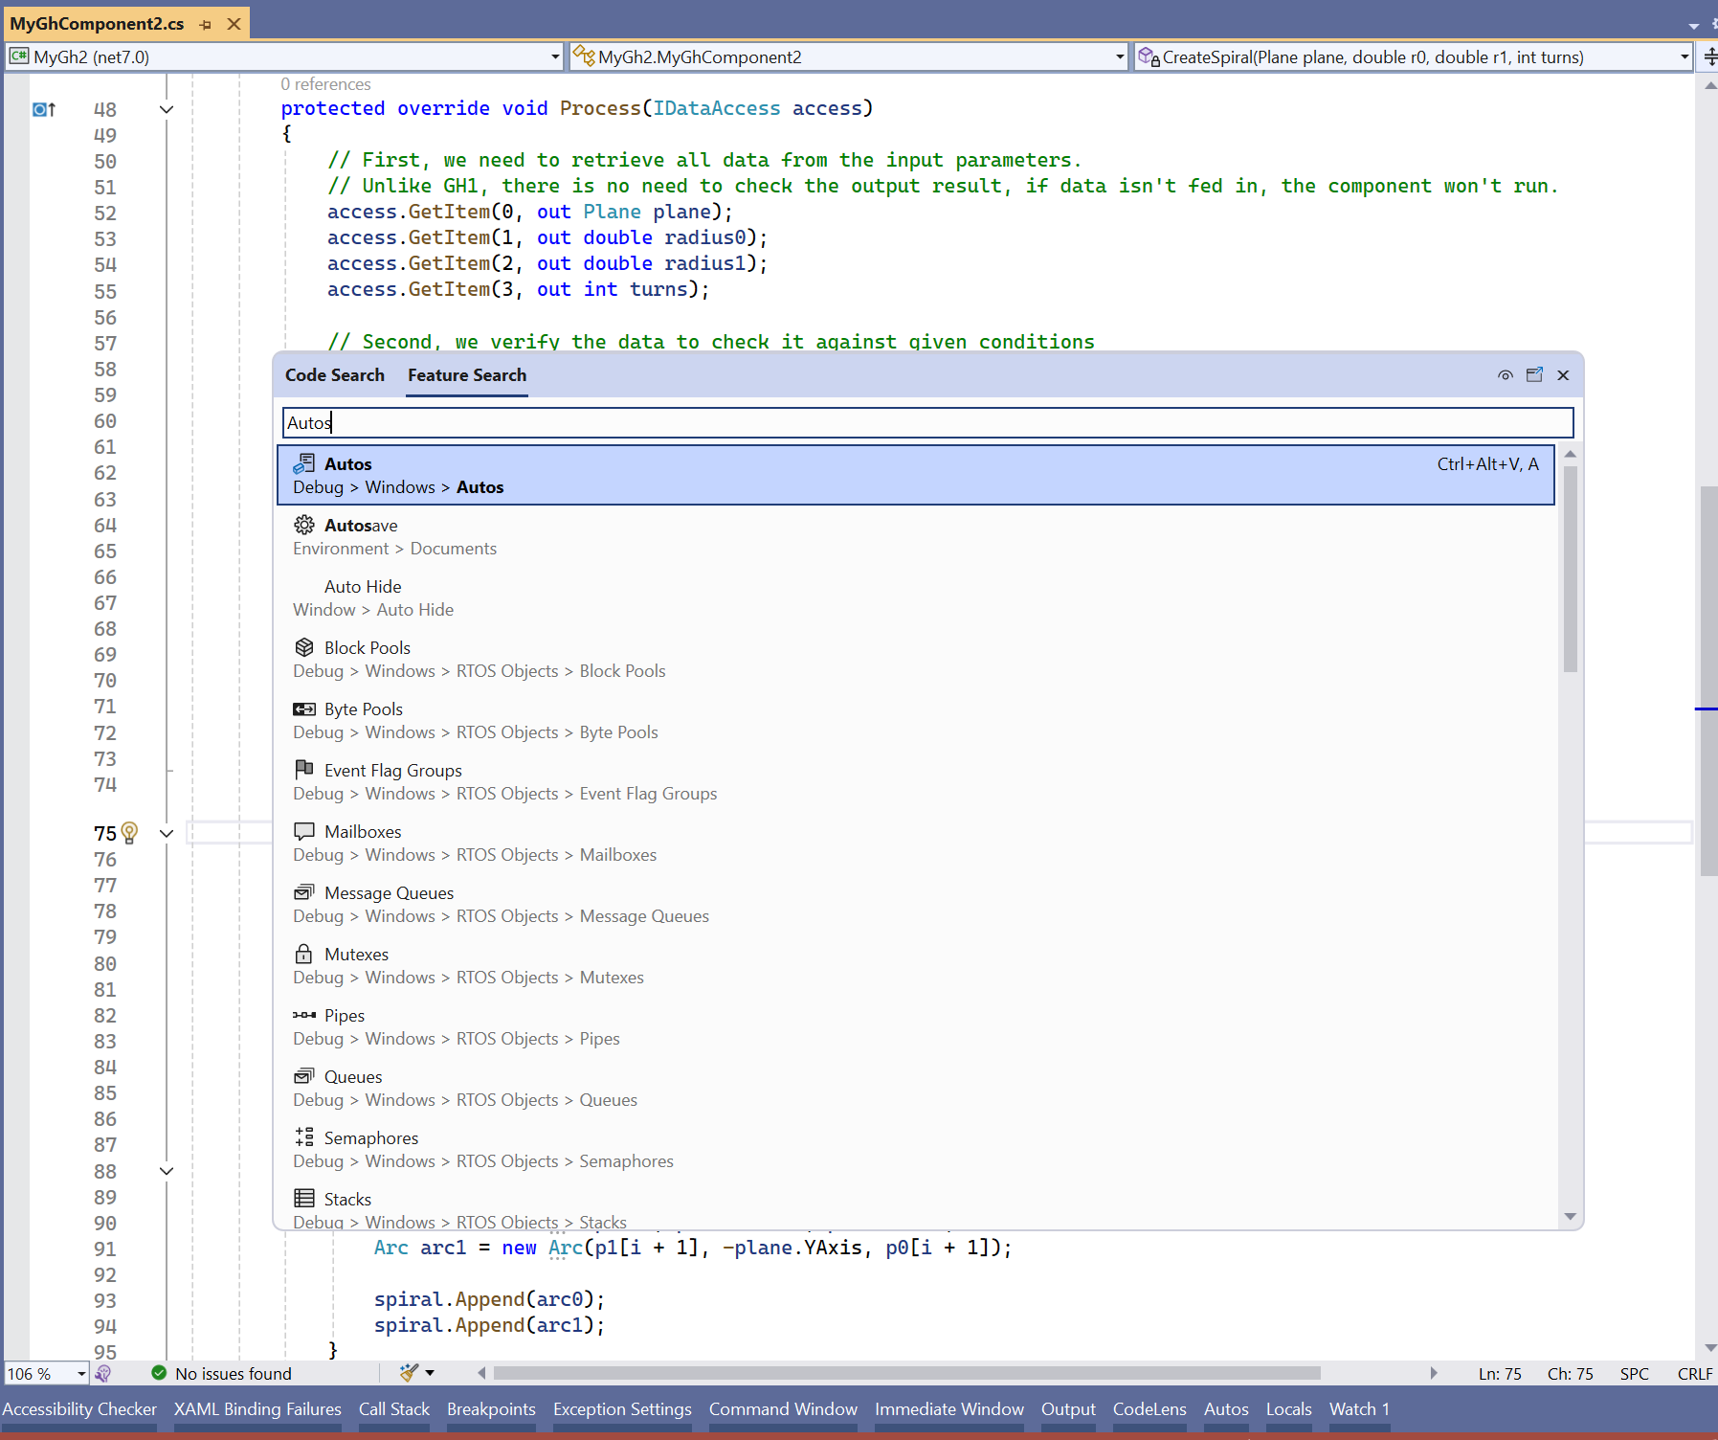Click the IntelliCode health indicator icon

click(103, 1374)
